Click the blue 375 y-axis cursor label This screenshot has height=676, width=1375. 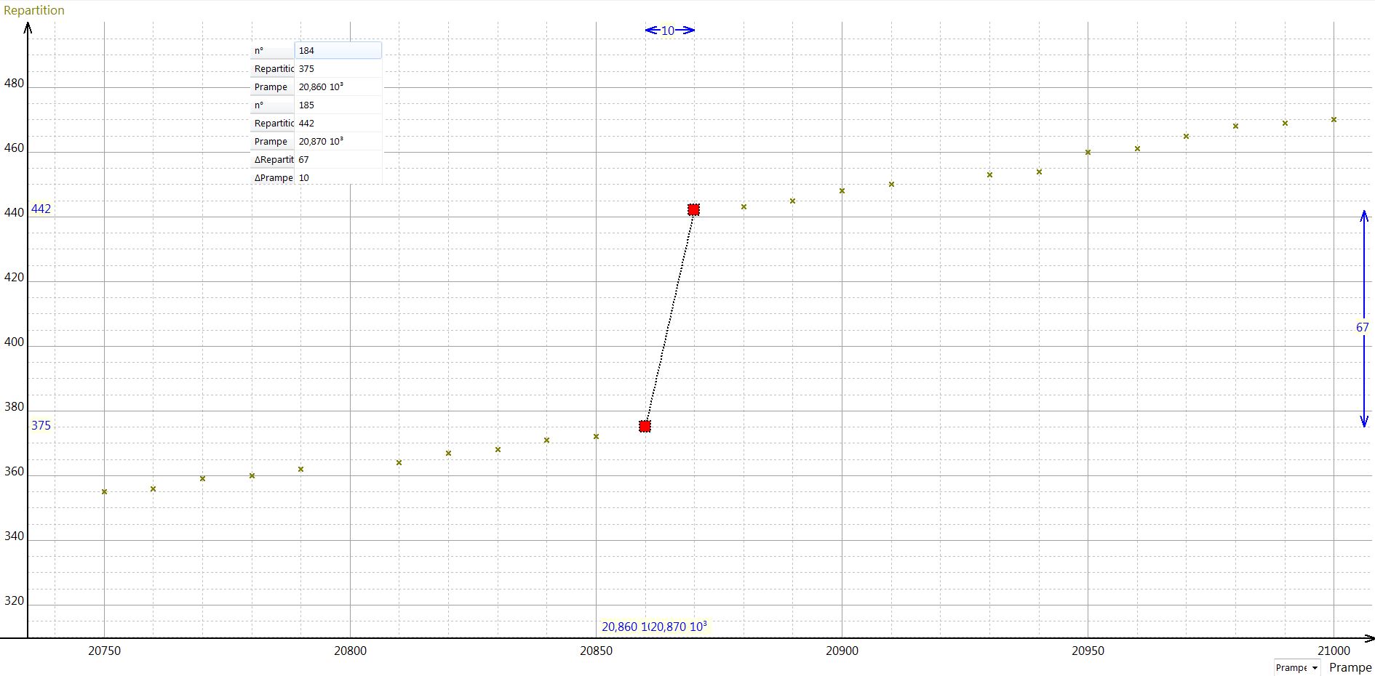(x=41, y=426)
